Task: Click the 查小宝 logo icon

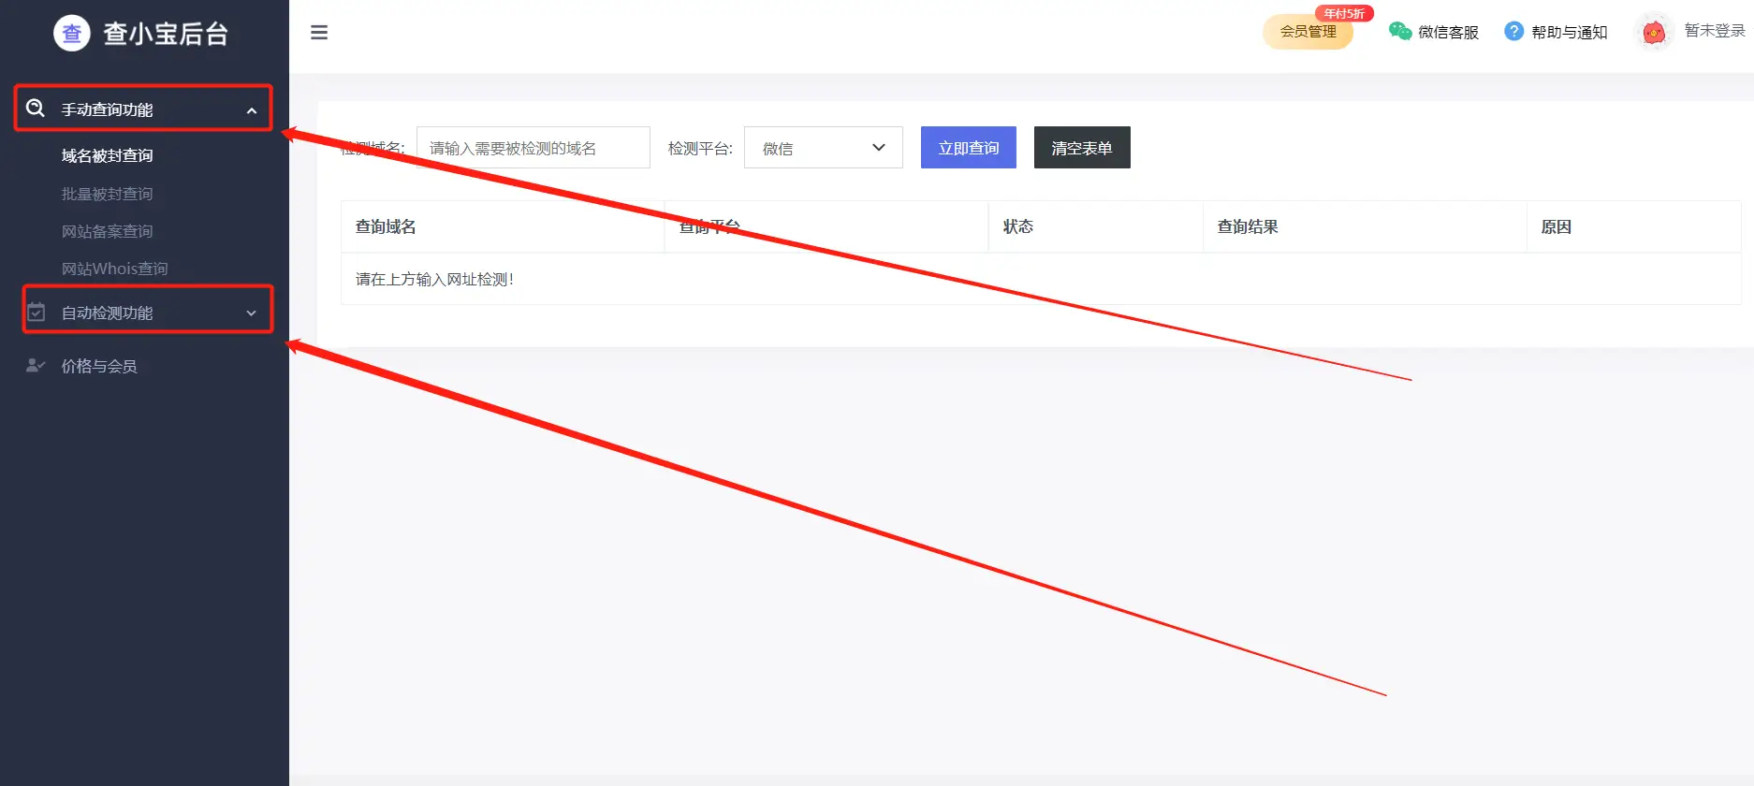Action: (x=72, y=34)
